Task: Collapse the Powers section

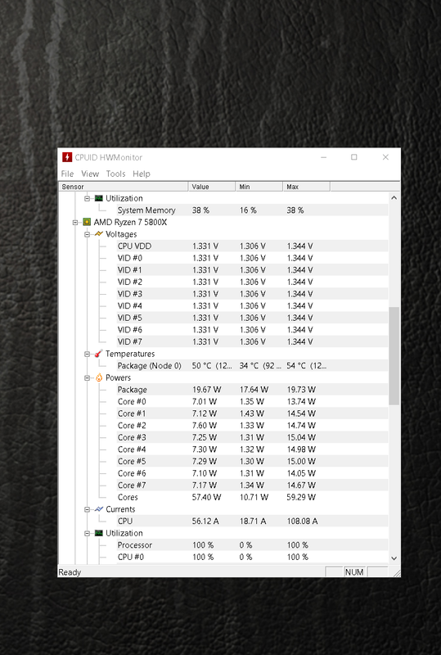Action: (88, 378)
